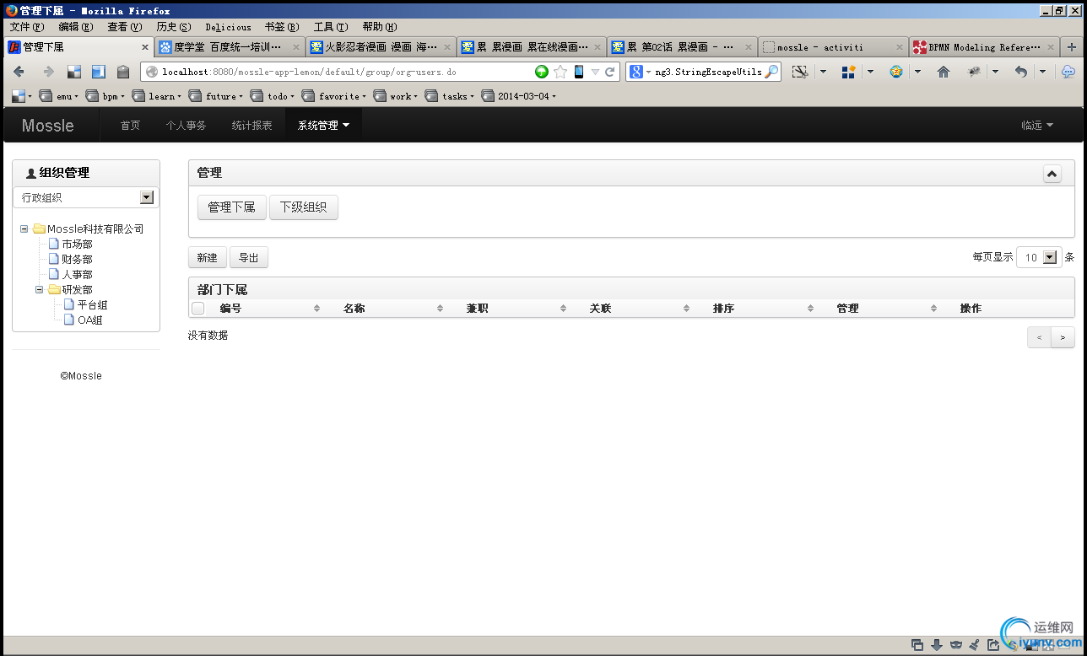
Task: Click the mobile phone icon in address bar
Action: [x=579, y=73]
